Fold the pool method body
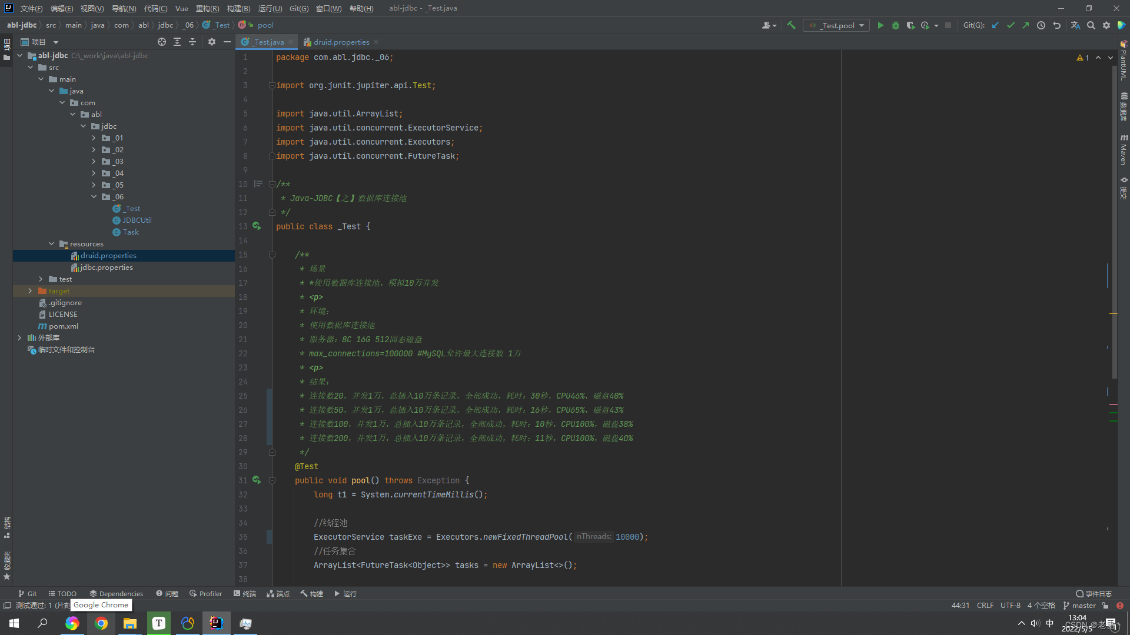This screenshot has height=635, width=1130. click(x=272, y=480)
